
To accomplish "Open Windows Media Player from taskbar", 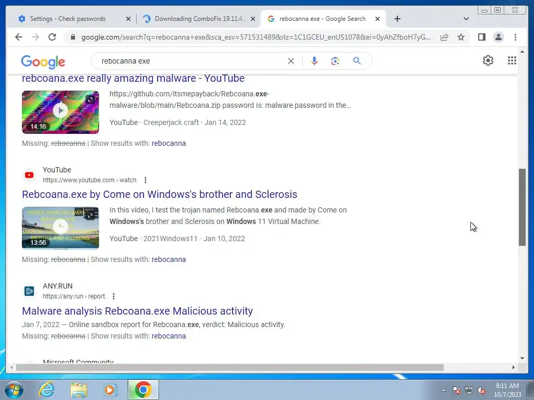I will coord(111,390).
